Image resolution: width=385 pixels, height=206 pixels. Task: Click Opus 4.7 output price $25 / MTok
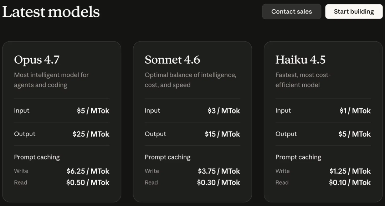point(91,134)
